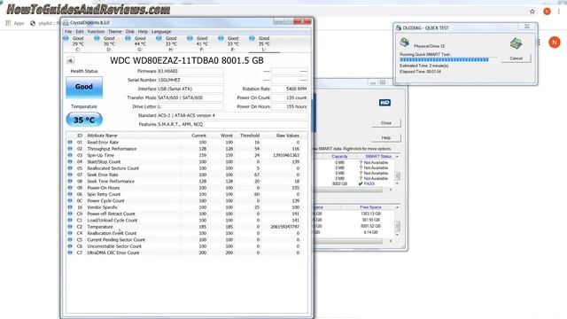Click the Close button in WD diagnostics window
The width and height of the screenshot is (567, 319).
(386, 123)
